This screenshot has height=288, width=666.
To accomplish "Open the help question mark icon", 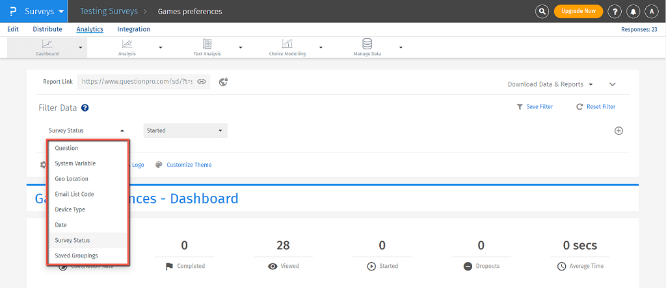I will pyautogui.click(x=614, y=11).
